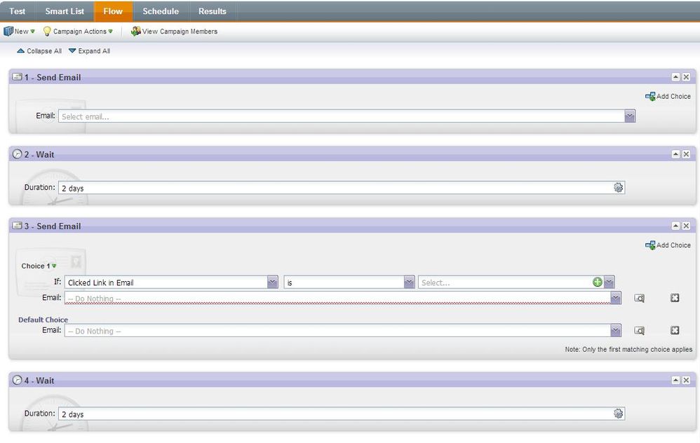Viewport: 700px width, 443px height.
Task: Collapse step 4 Wait panel
Action: [676, 381]
